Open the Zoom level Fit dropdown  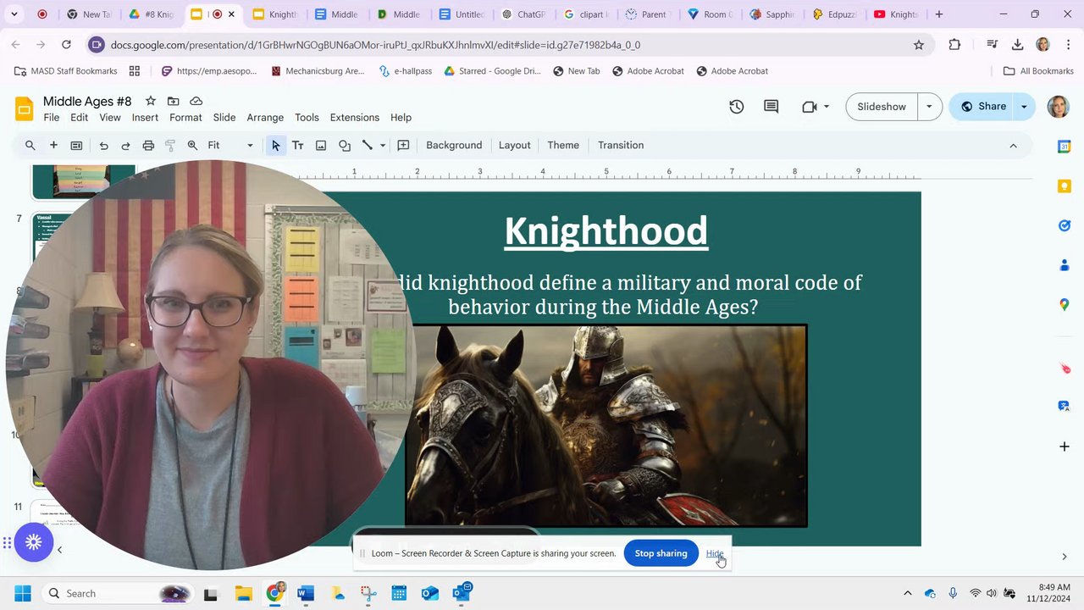[x=230, y=146]
